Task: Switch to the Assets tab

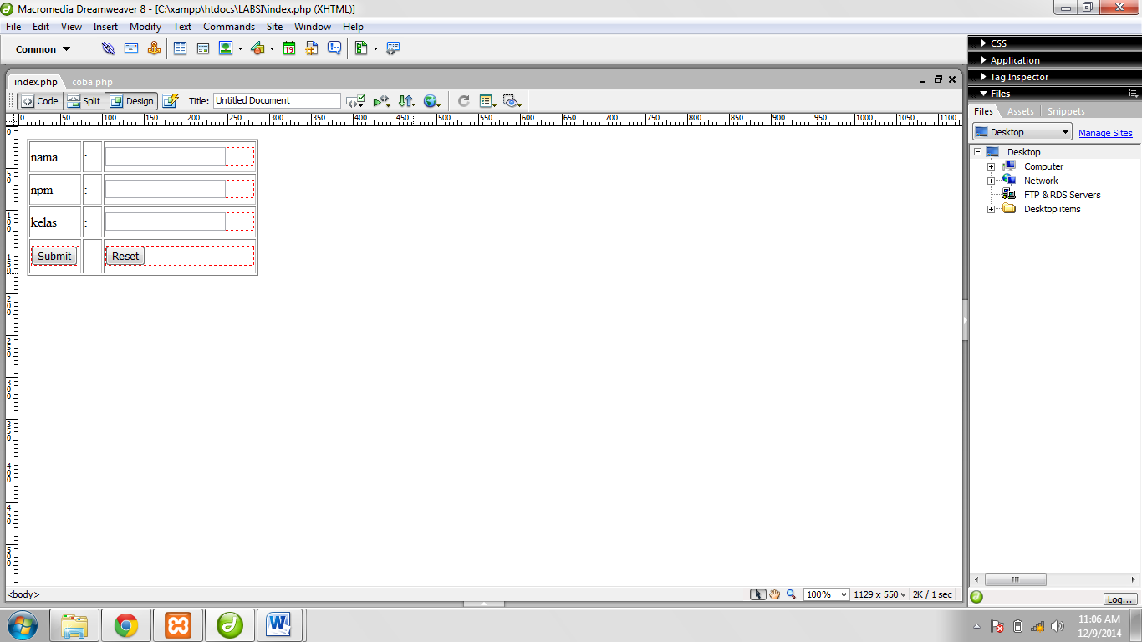Action: [x=1020, y=111]
